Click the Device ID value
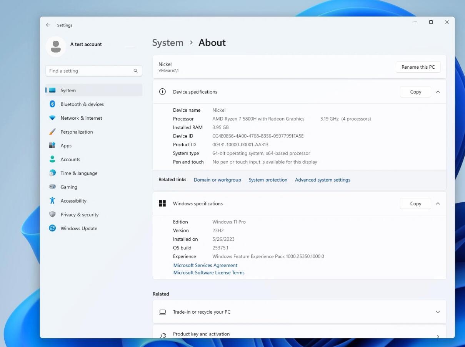This screenshot has height=347, width=465. 258,136
